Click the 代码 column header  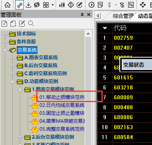[x=120, y=28]
